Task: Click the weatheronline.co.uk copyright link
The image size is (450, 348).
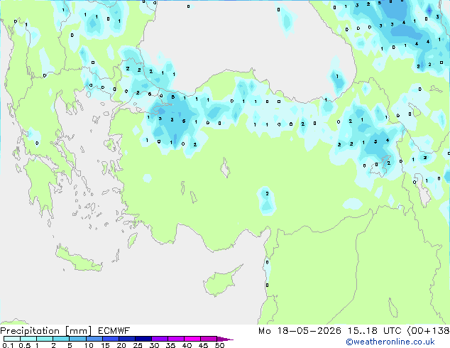Action: (390, 342)
